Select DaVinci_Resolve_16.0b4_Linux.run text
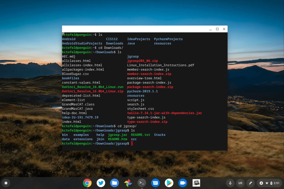Screen dimensions: 284x189 pyautogui.click(x=93, y=87)
